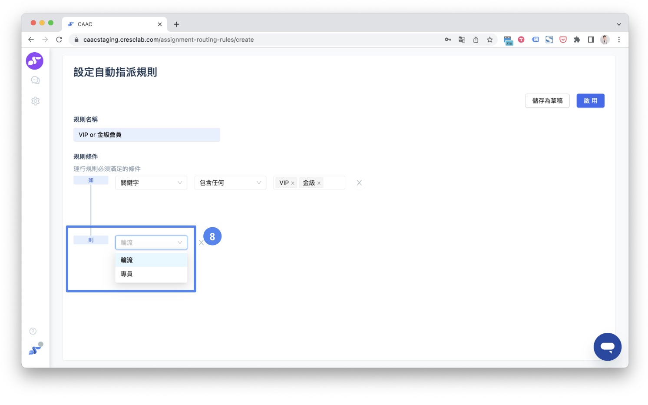Open the browser extensions puzzle icon

(x=577, y=40)
